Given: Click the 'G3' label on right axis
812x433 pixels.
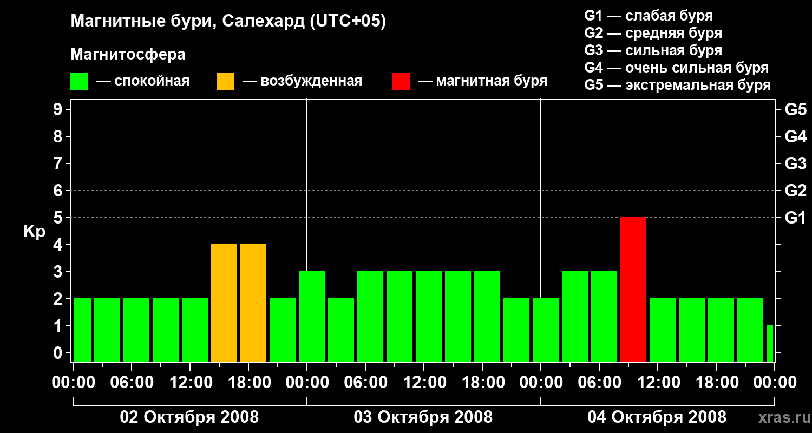Looking at the screenshot, I should click(x=796, y=163).
